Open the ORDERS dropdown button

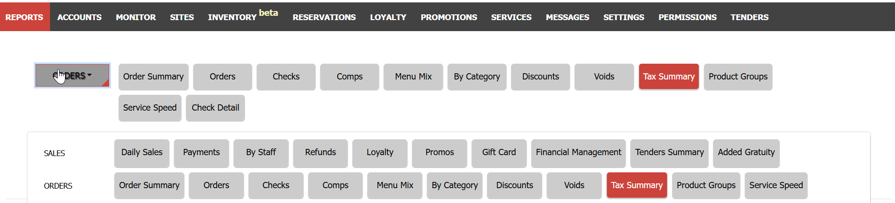[72, 76]
